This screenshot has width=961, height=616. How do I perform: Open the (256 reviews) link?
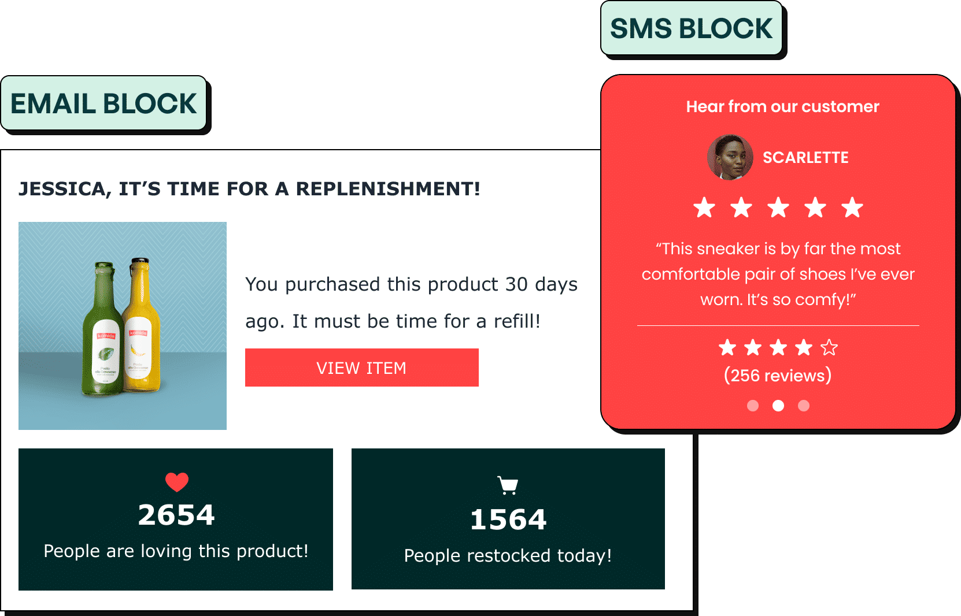coord(778,376)
